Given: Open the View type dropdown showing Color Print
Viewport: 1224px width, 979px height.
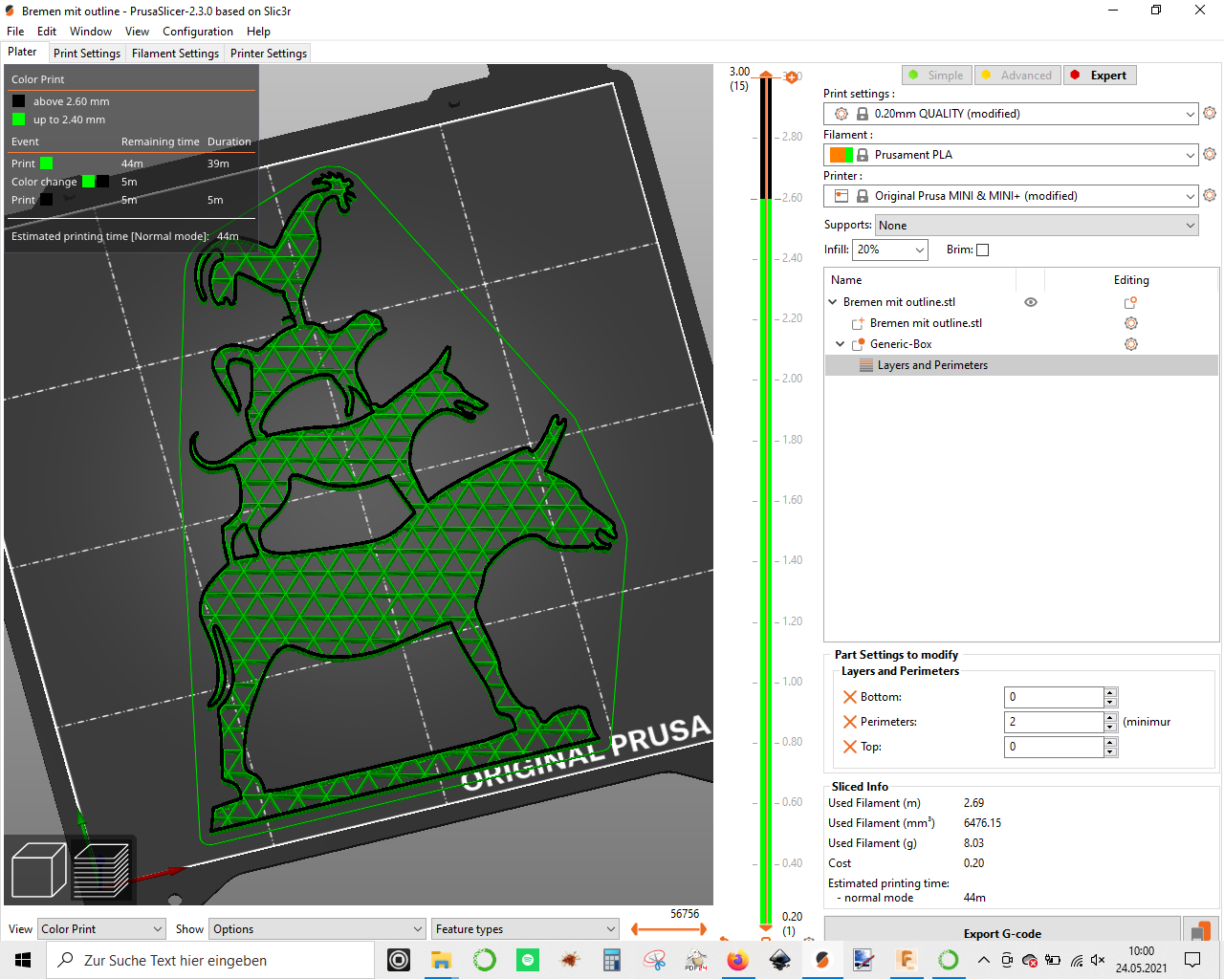Looking at the screenshot, I should tap(101, 929).
